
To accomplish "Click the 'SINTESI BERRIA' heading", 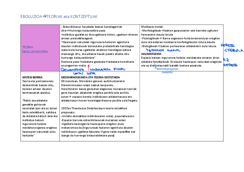I will point(32,77).
